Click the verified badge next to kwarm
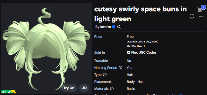This screenshot has width=207, height=95. (114, 27)
